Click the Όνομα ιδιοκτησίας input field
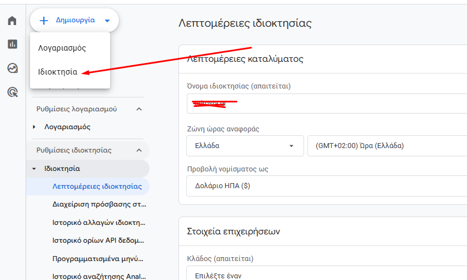The width and height of the screenshot is (467, 280). tap(327, 104)
